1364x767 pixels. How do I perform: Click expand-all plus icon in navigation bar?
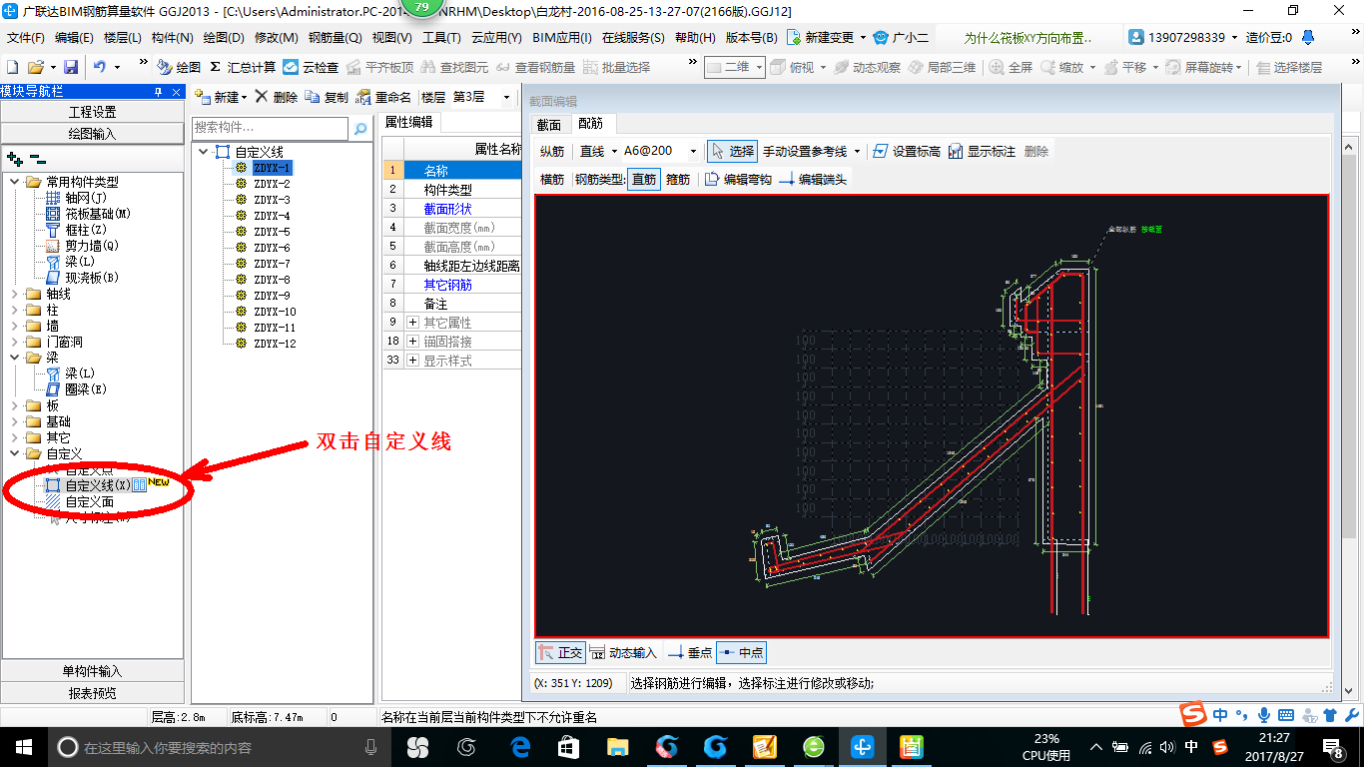click(14, 158)
